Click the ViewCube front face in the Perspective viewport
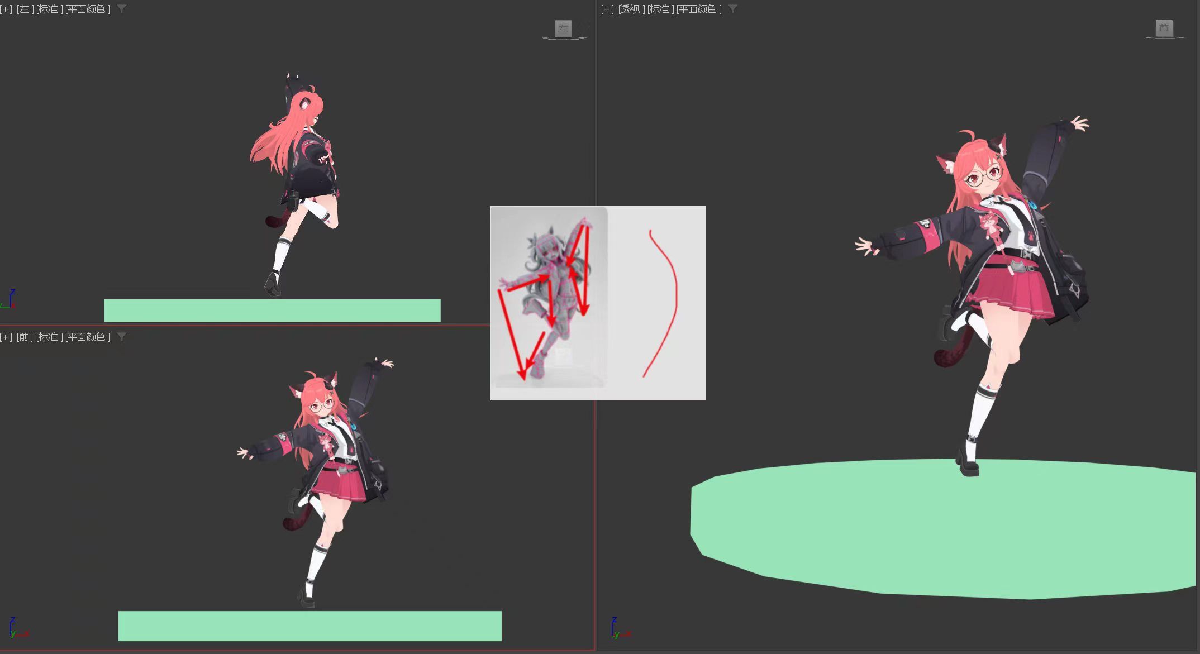Viewport: 1200px width, 654px height. [x=1164, y=28]
